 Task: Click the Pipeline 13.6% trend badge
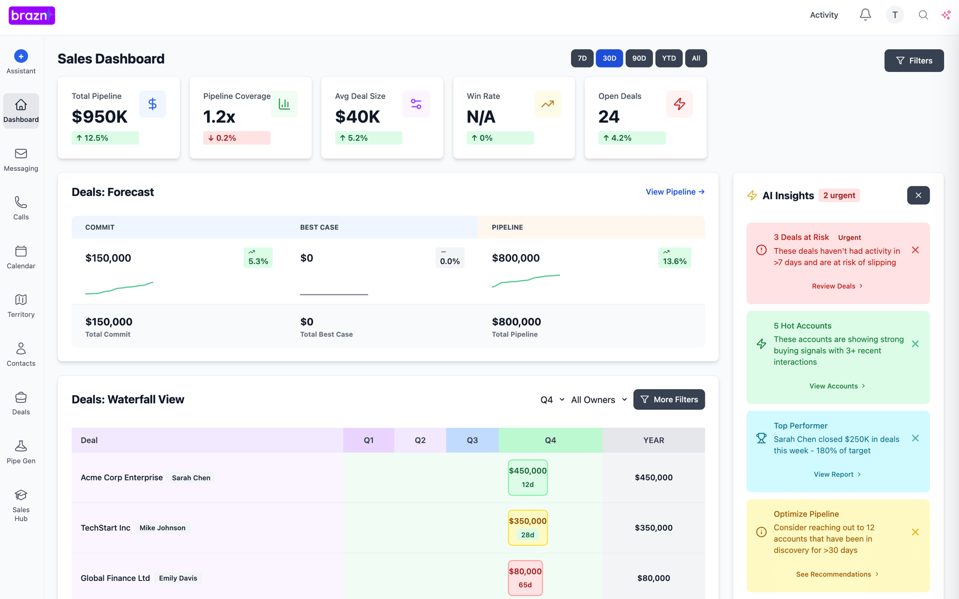(x=675, y=258)
